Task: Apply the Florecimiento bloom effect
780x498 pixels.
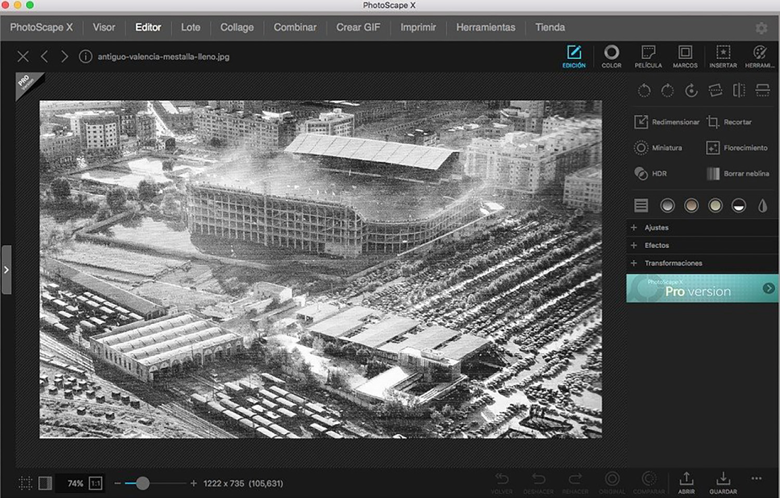Action: (737, 148)
